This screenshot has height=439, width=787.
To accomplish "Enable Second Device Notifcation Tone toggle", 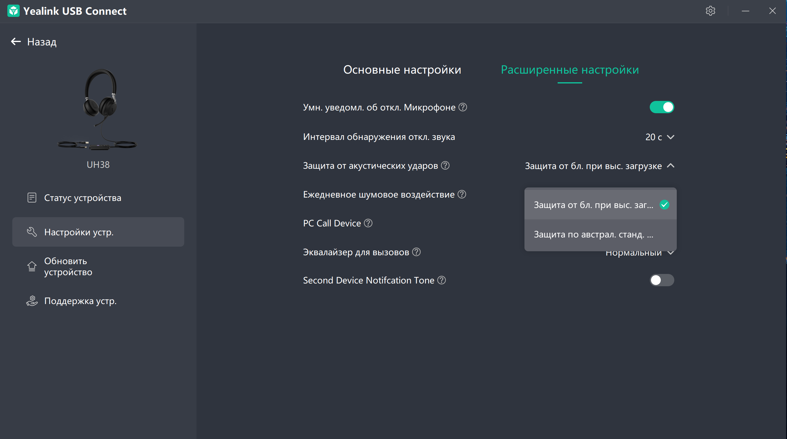I will click(x=662, y=280).
